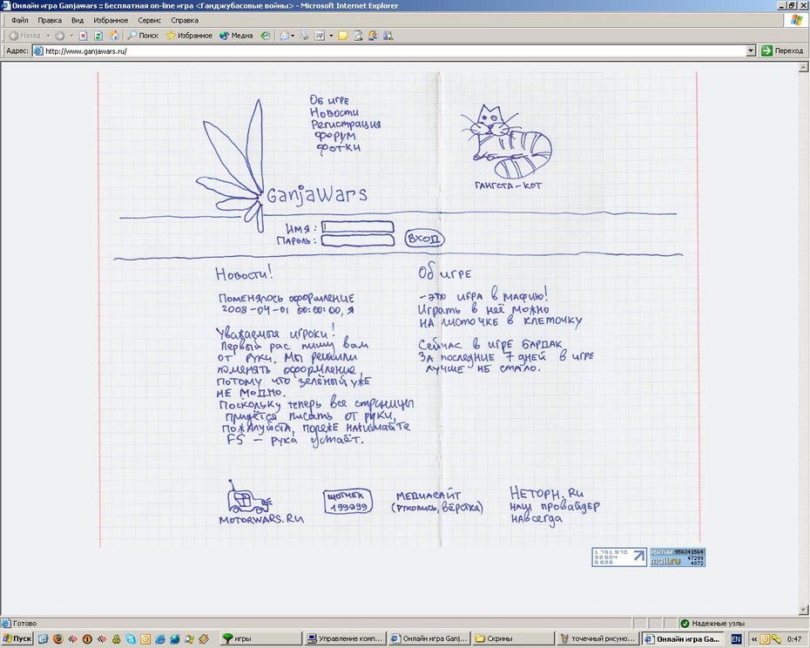This screenshot has width=810, height=648.
Task: Switch to the игры taskbar window
Action: tap(260, 638)
